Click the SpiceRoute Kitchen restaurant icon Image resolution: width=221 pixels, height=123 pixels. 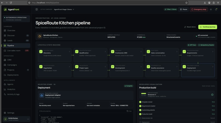(39, 36)
